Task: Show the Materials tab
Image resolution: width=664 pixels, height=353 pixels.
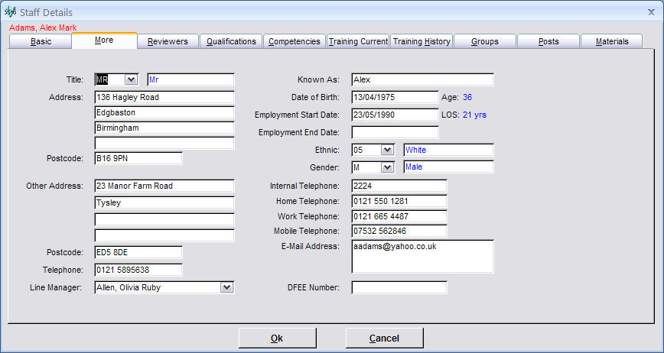Action: [x=612, y=41]
